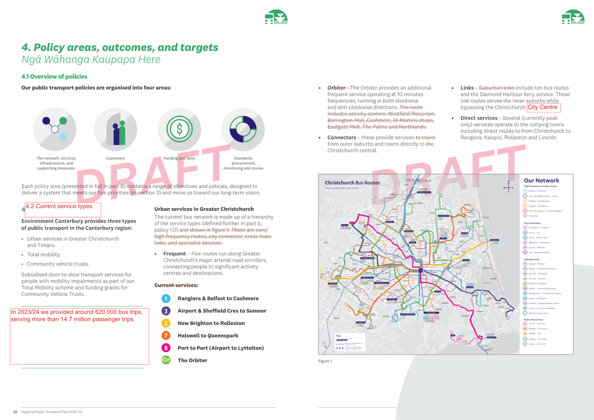Click the purple route 3 badge for Airport to Sumner
The width and height of the screenshot is (594, 420).
(x=166, y=311)
